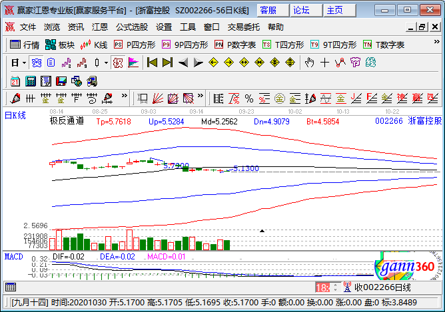
Task: Expand drawing tools overflow chevron
Action: coord(125,96)
